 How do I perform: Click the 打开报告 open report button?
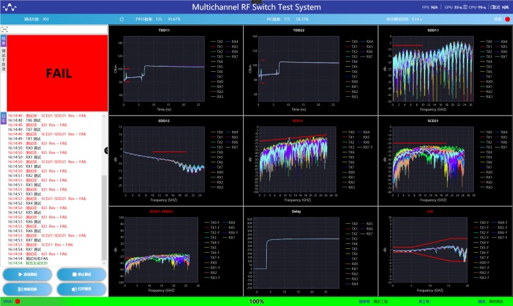[x=80, y=289]
